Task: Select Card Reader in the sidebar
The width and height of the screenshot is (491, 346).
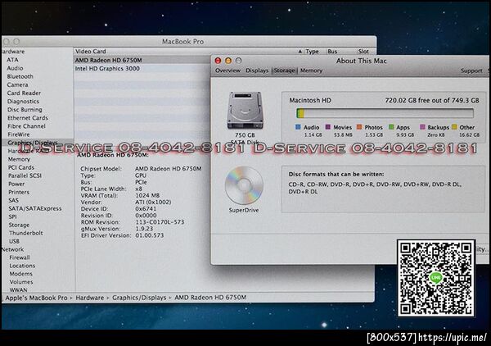Action: tap(24, 93)
